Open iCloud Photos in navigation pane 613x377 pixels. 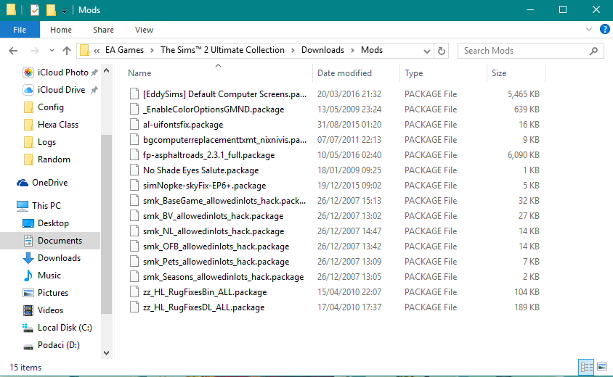[x=62, y=72]
